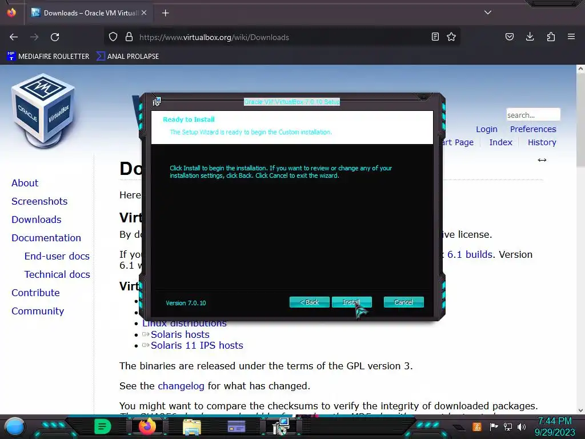
Task: Click page vertical scrollbar thumb
Action: coord(580,119)
